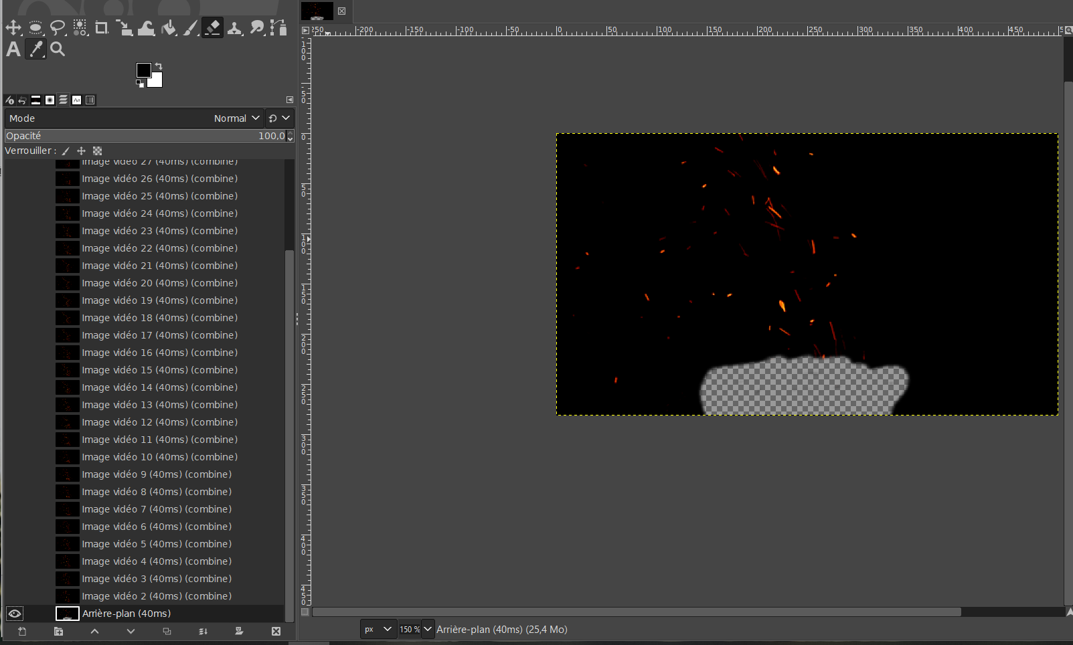
Task: Activate the Color Picker eyedropper tool
Action: (x=36, y=50)
